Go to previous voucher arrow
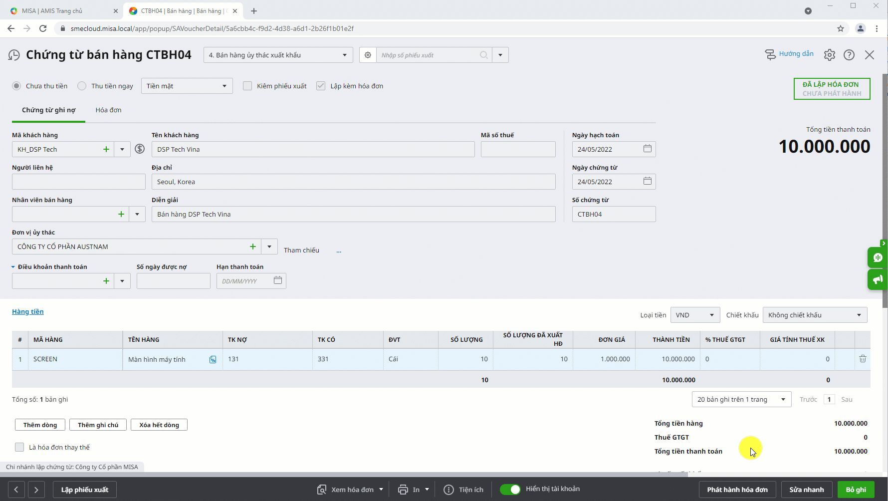888x501 pixels. click(x=16, y=490)
